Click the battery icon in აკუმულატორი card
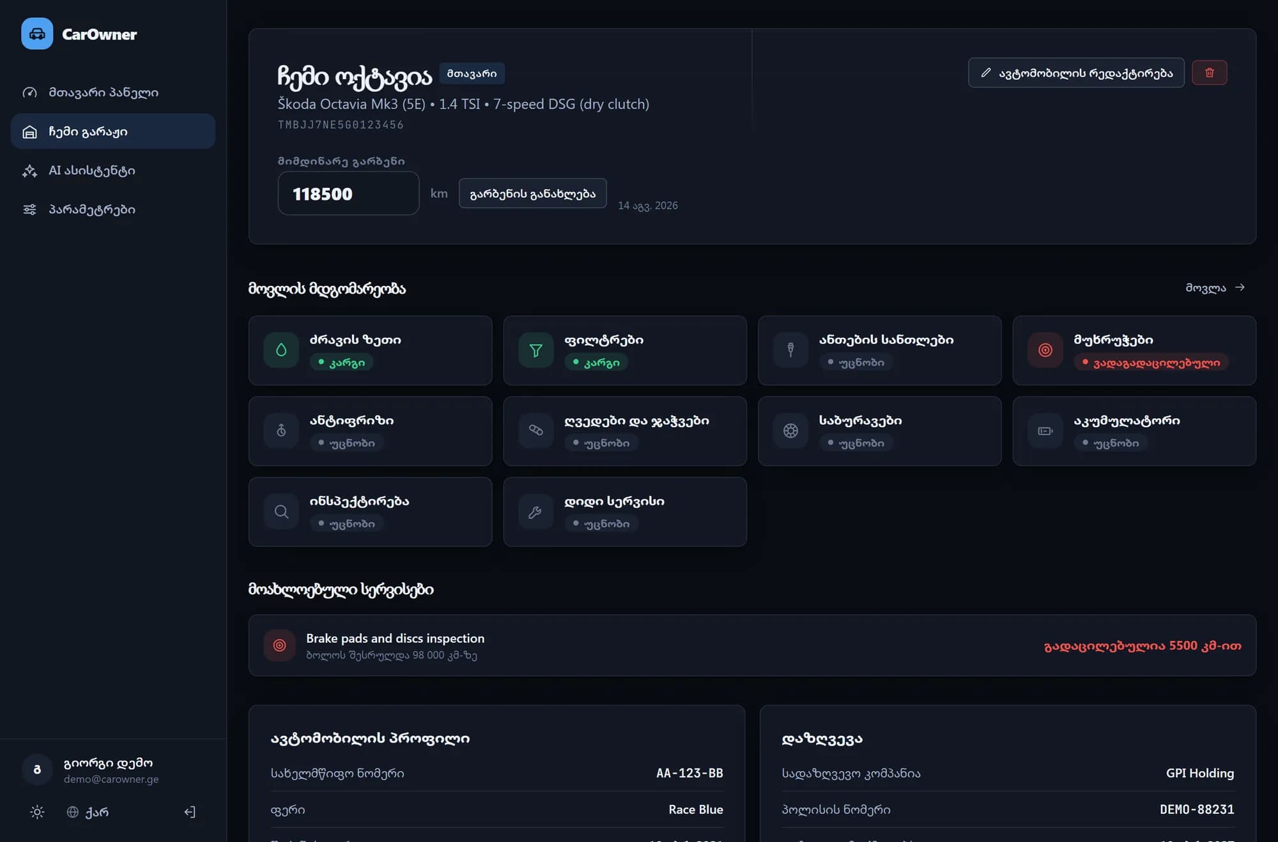 [1045, 431]
